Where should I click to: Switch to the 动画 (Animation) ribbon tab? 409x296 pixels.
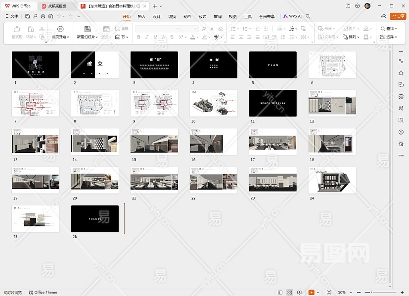[x=187, y=16]
